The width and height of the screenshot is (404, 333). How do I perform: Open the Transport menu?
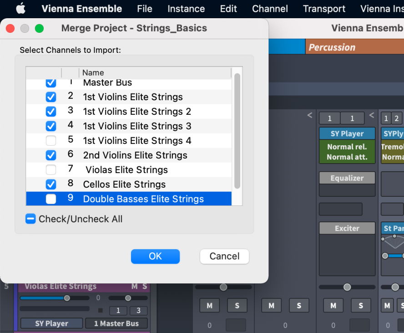[324, 9]
